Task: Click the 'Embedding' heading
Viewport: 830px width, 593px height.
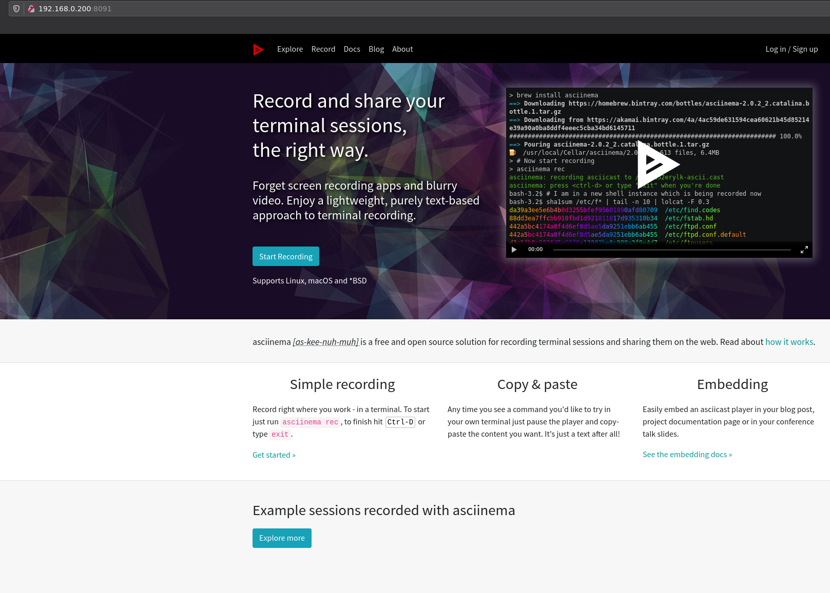Action: click(732, 384)
